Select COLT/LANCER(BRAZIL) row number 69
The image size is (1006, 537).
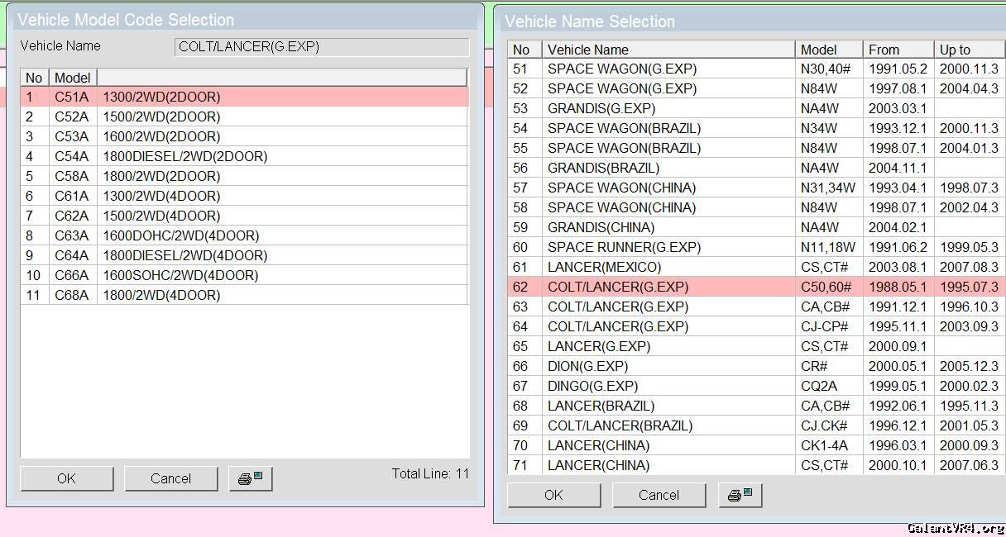coord(620,425)
